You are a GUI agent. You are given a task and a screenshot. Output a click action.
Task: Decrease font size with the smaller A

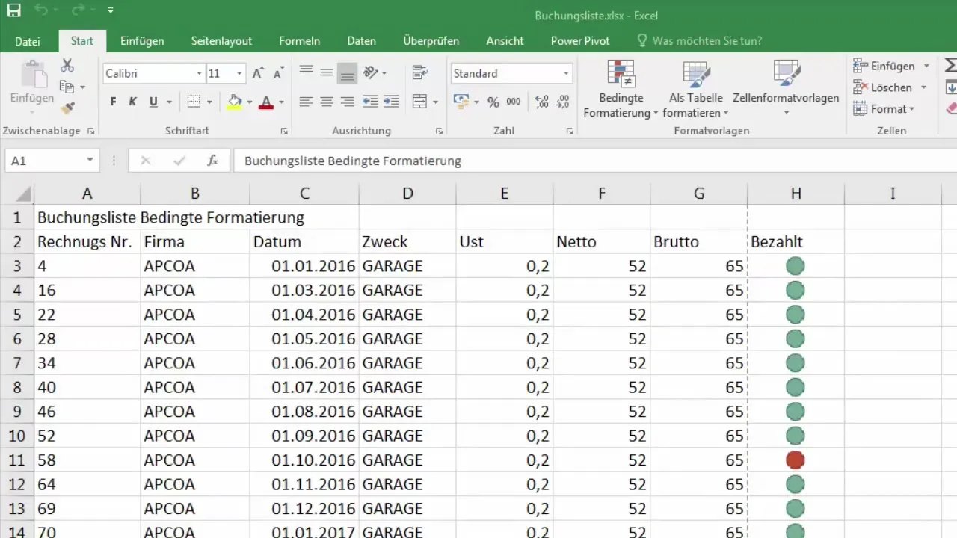click(x=278, y=73)
